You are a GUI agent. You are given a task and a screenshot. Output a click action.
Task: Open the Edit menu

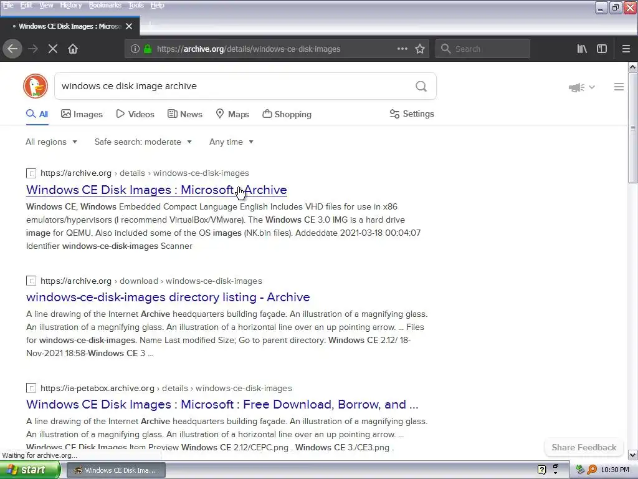[26, 5]
